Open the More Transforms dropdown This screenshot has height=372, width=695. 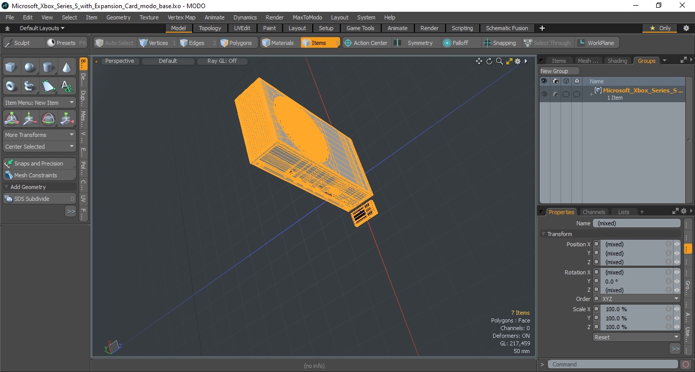click(39, 135)
